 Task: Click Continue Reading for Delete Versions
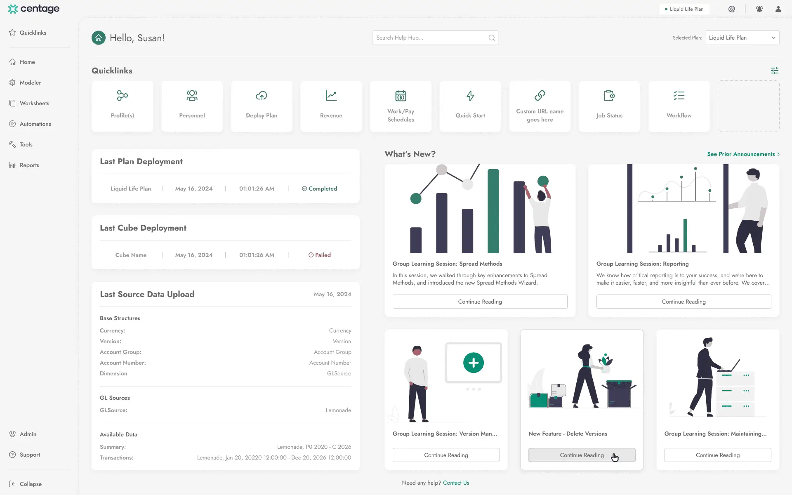coord(581,455)
